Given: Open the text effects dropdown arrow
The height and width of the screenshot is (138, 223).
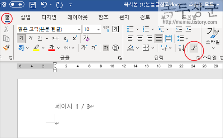Looking at the screenshot, I should pos(27,48).
